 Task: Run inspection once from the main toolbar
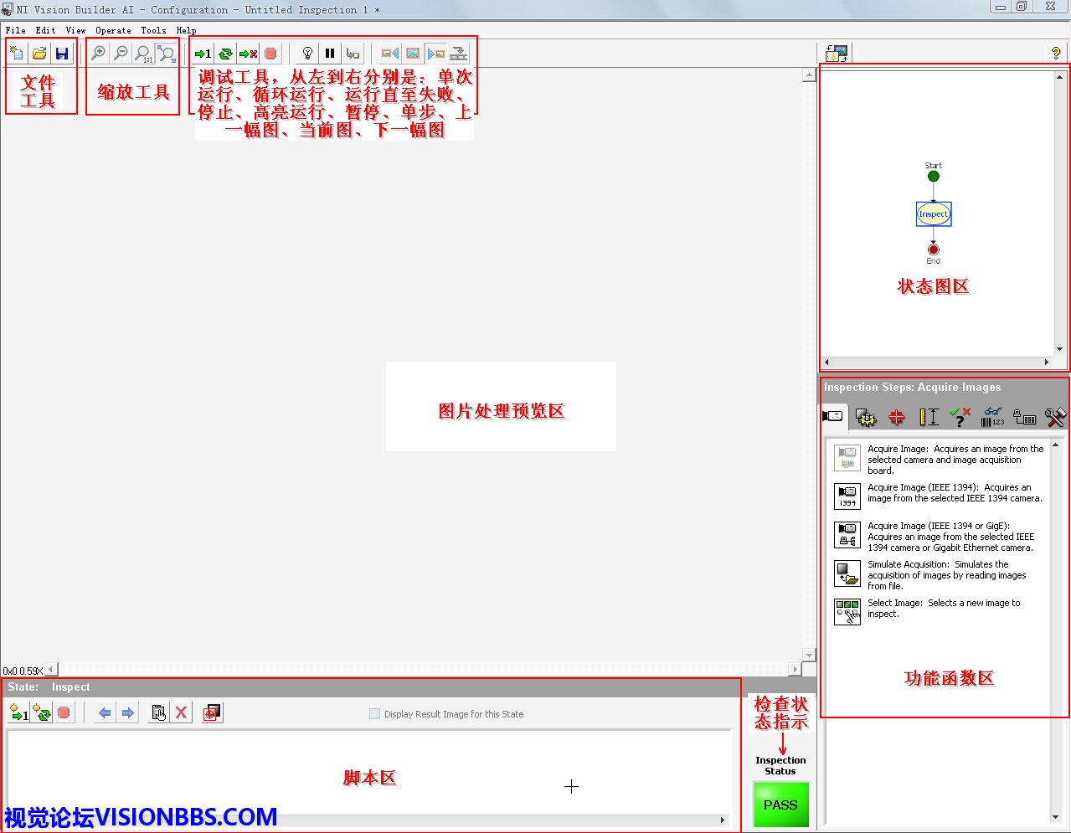click(x=203, y=54)
